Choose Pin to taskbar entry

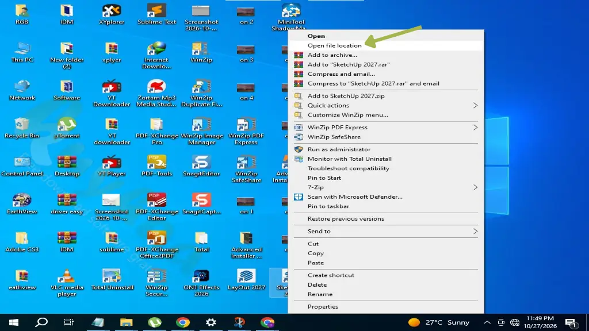click(x=386, y=206)
